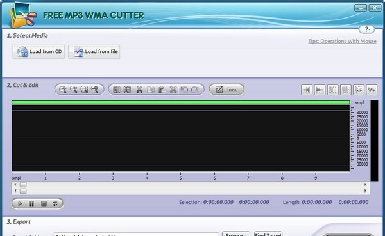Click the zoom in magnifier icon
The image size is (385, 236).
[63, 90]
